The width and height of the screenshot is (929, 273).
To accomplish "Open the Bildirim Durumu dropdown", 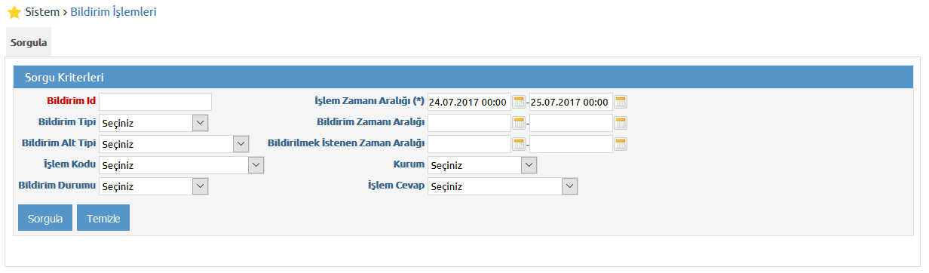I will 154,186.
